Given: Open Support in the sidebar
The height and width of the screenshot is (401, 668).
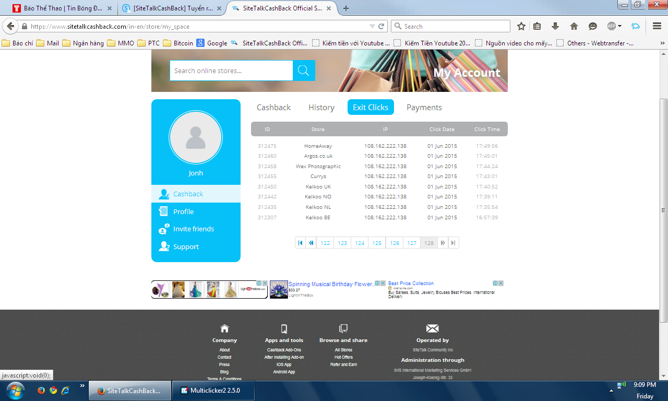Looking at the screenshot, I should pos(196,246).
